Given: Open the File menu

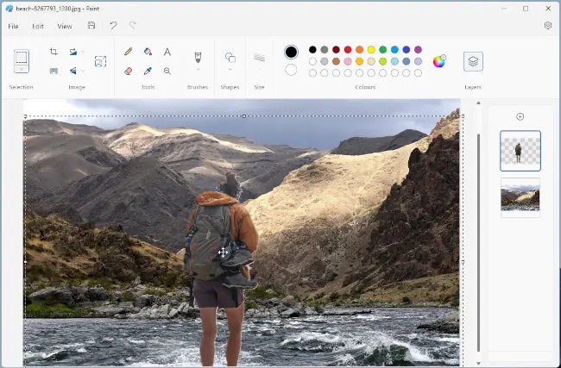Looking at the screenshot, I should click(x=13, y=26).
